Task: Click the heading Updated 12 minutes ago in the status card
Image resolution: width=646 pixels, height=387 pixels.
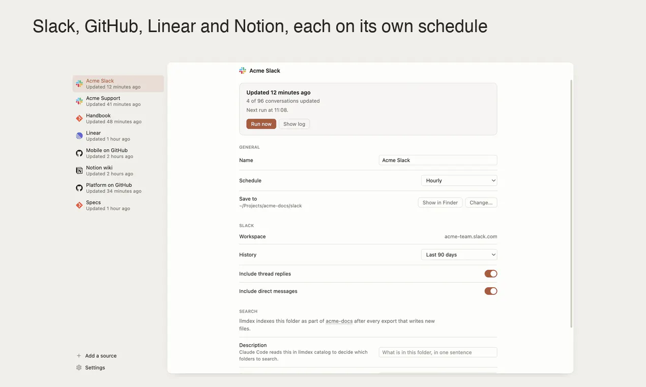Action: pos(278,92)
